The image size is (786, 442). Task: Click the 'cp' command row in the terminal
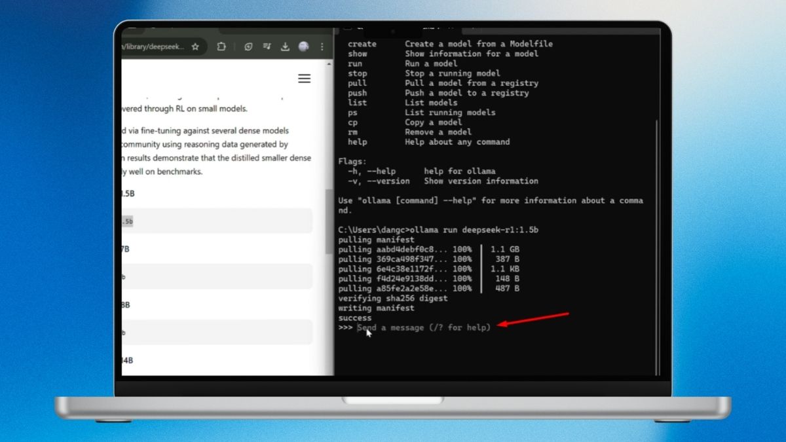tap(405, 122)
